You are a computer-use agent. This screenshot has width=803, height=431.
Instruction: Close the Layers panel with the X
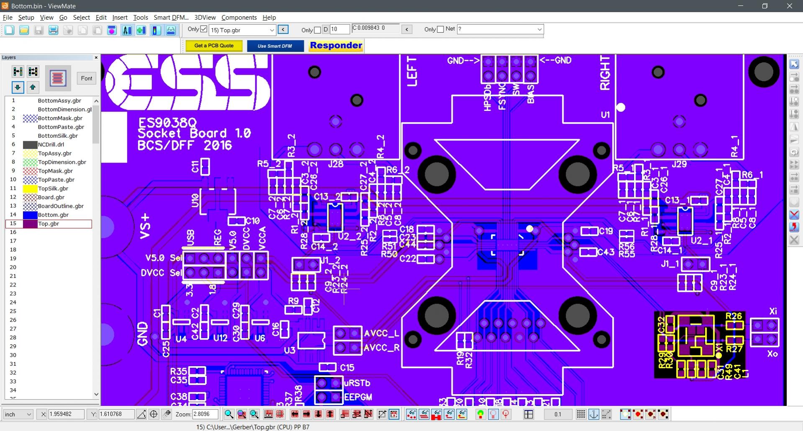tap(96, 57)
